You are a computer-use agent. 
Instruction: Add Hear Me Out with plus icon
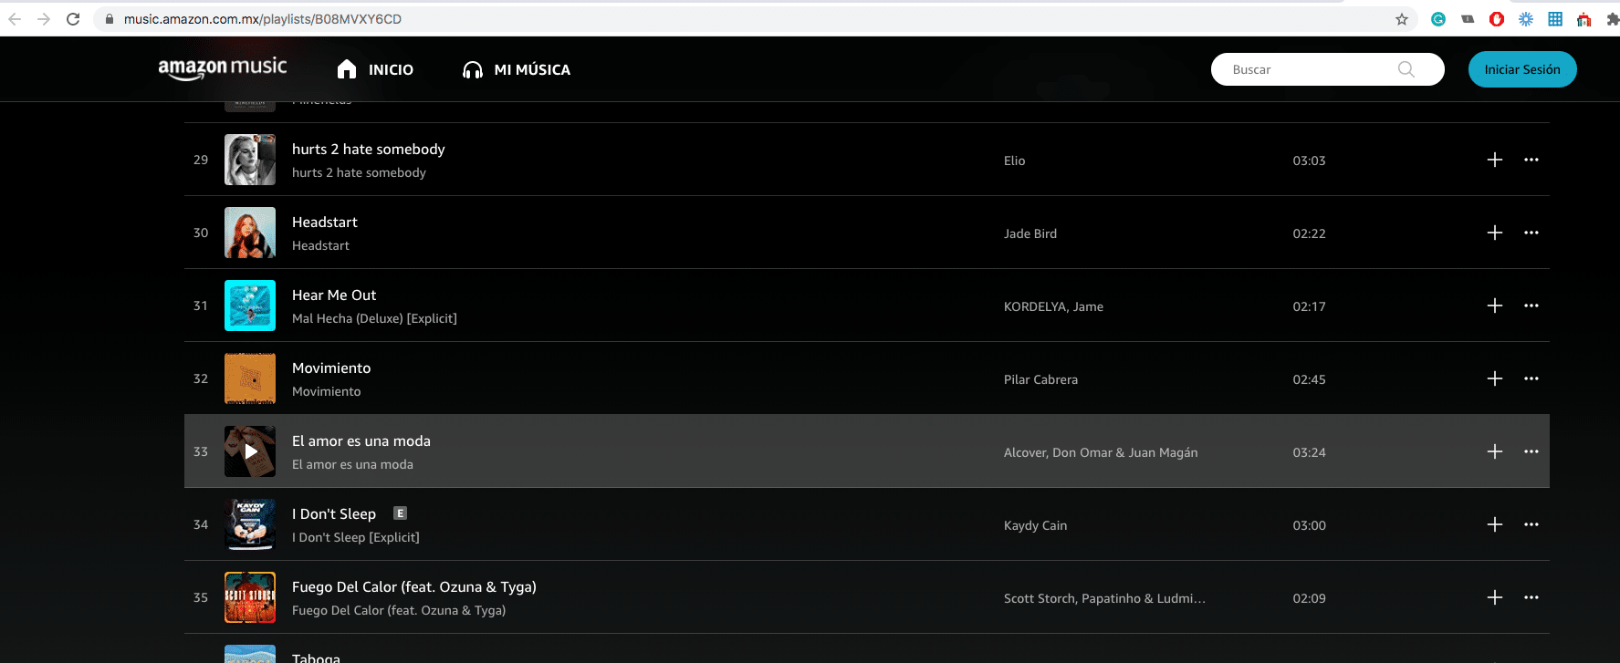pos(1494,306)
